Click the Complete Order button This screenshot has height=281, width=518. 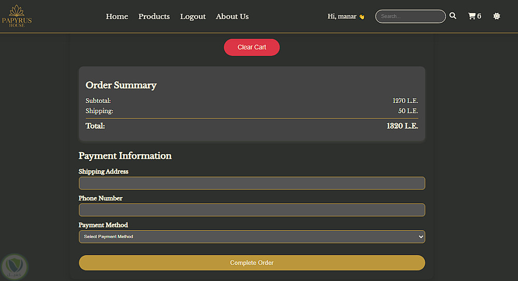coord(252,263)
